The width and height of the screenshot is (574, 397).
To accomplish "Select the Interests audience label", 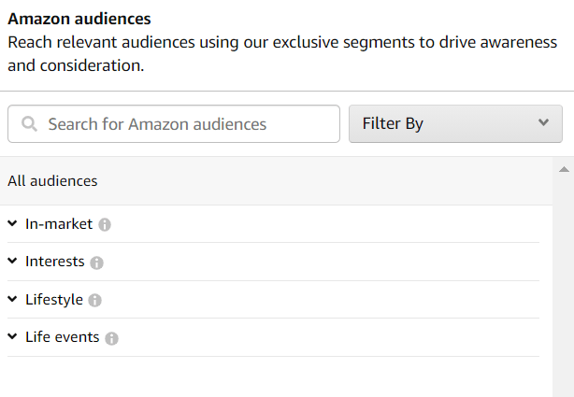I will click(x=55, y=262).
